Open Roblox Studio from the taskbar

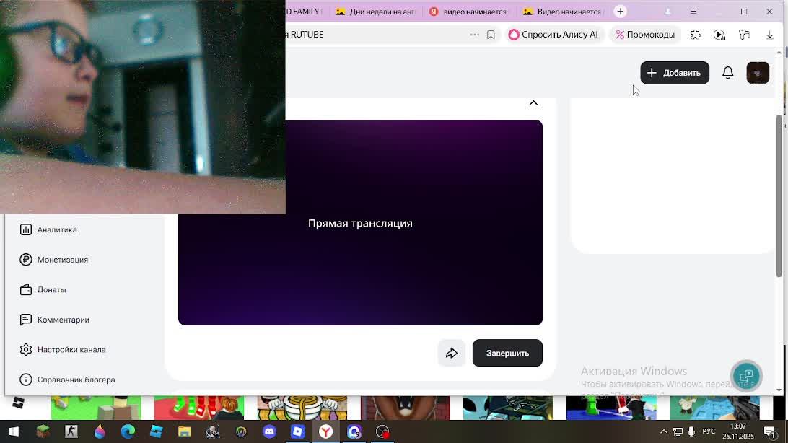click(157, 431)
